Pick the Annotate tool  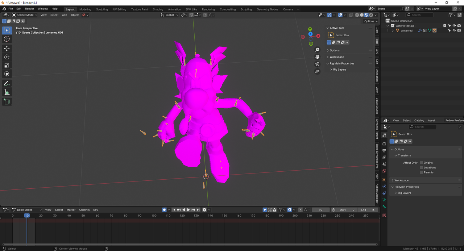click(x=7, y=84)
